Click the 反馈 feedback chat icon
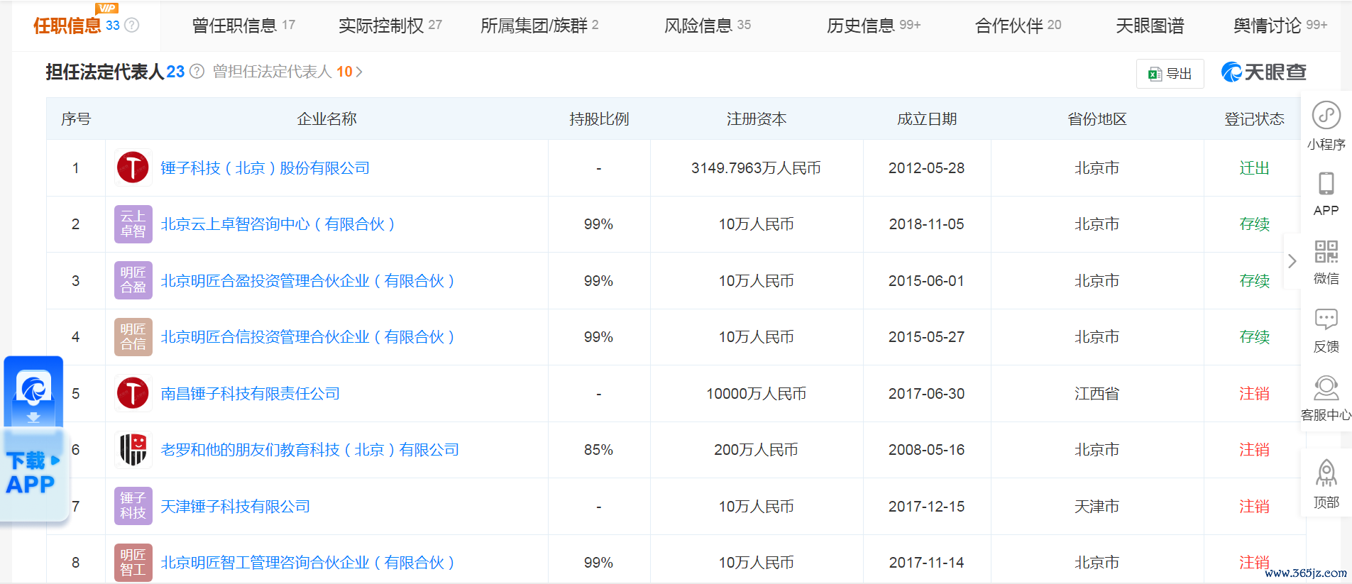 pos(1326,320)
